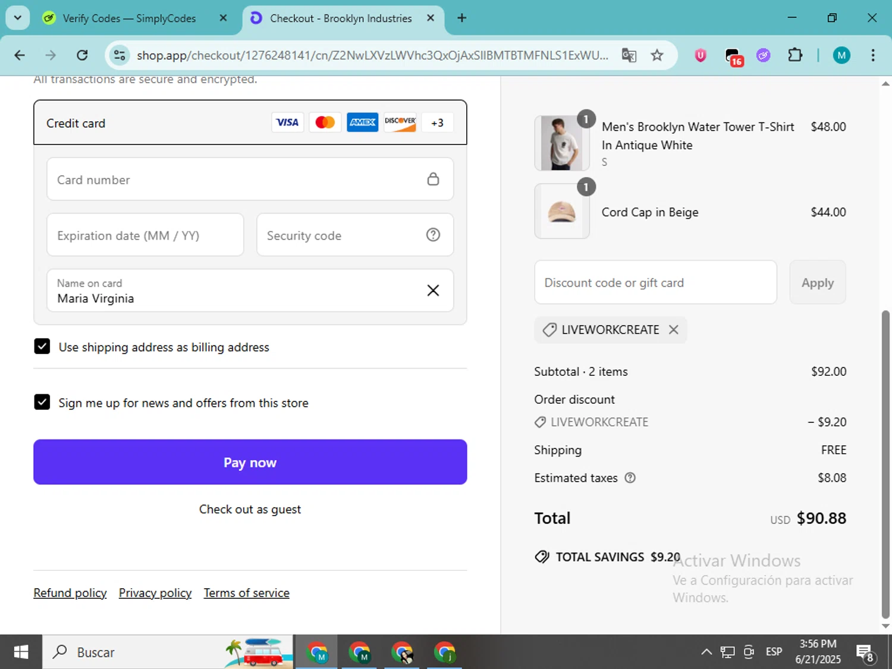
Task: Open the Chrome profile M avatar
Action: (841, 55)
